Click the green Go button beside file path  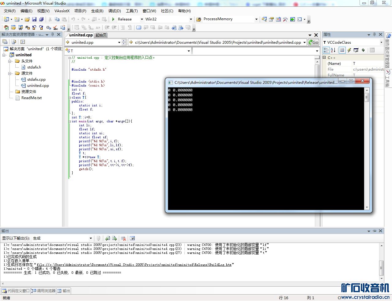coord(313,43)
